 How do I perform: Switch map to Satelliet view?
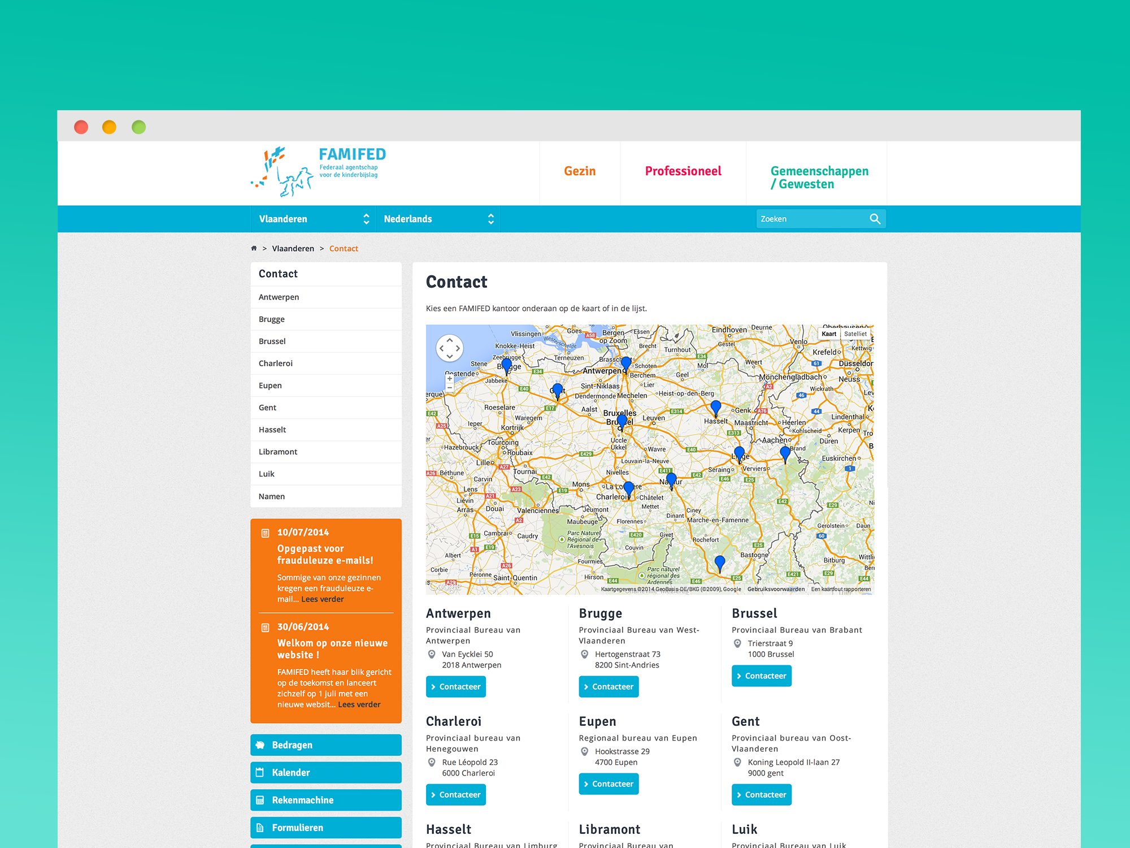(855, 334)
